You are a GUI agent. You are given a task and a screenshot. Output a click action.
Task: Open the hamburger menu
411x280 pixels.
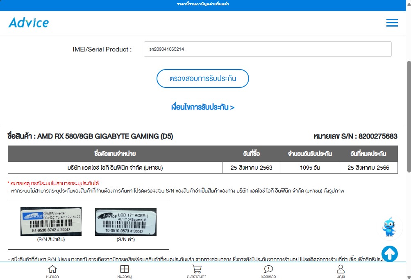(392, 23)
